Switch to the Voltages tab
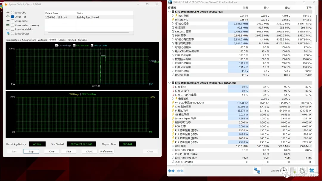The height and width of the screenshot is (181, 322). pos(42,40)
